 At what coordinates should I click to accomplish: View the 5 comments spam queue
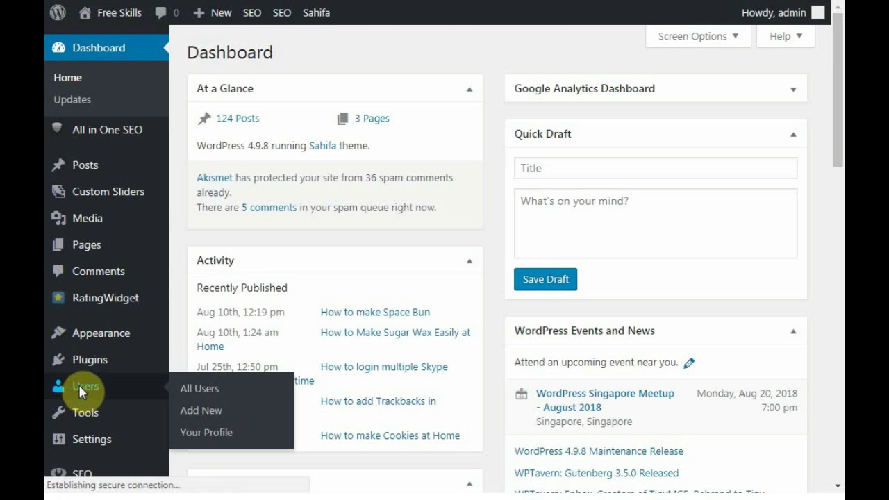coord(269,208)
